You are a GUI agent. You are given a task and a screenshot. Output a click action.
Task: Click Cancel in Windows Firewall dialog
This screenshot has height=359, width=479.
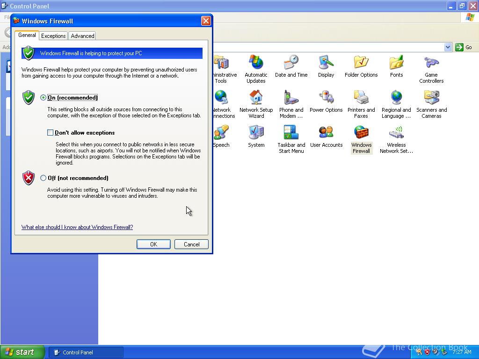[x=191, y=244]
